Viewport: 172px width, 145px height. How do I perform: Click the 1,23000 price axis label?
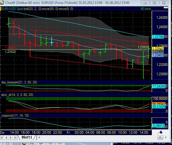tap(162, 74)
